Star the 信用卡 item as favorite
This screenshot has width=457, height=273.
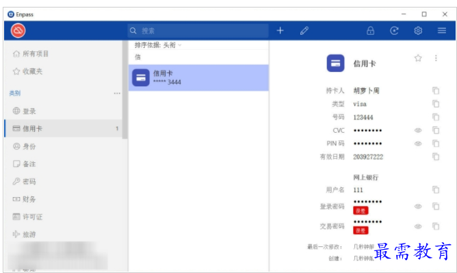click(x=418, y=58)
